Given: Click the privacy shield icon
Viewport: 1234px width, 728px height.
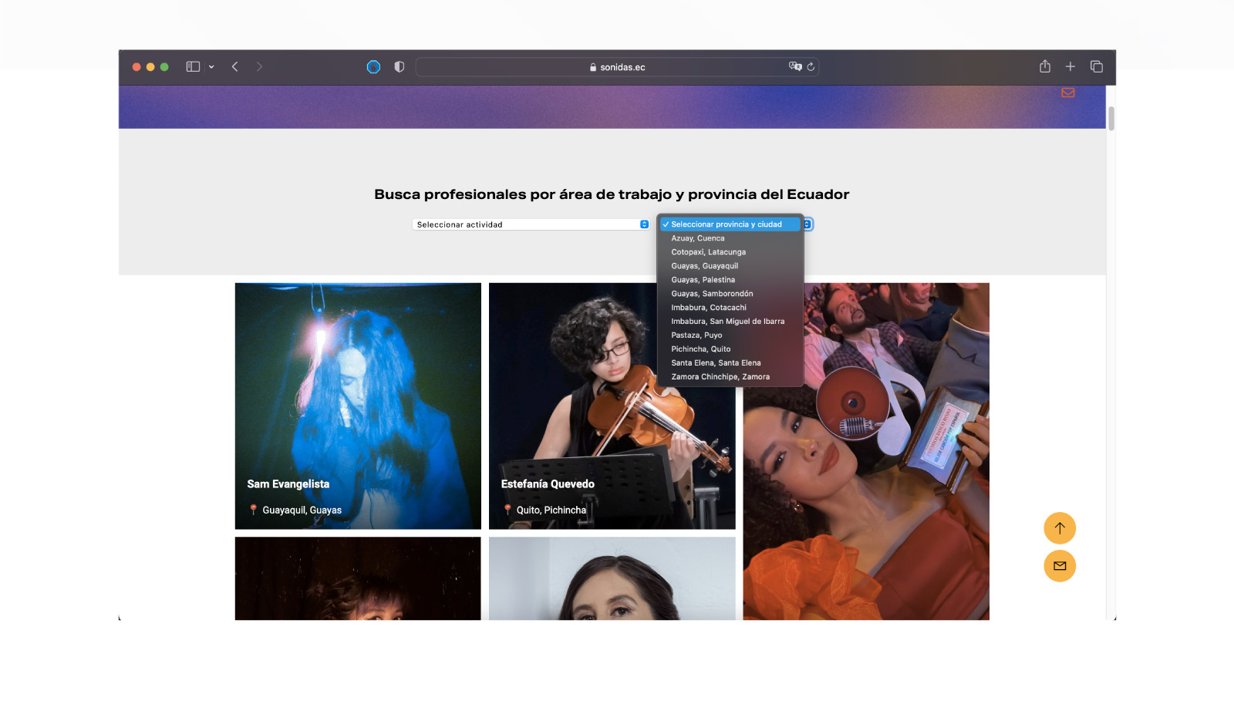Looking at the screenshot, I should click(399, 67).
